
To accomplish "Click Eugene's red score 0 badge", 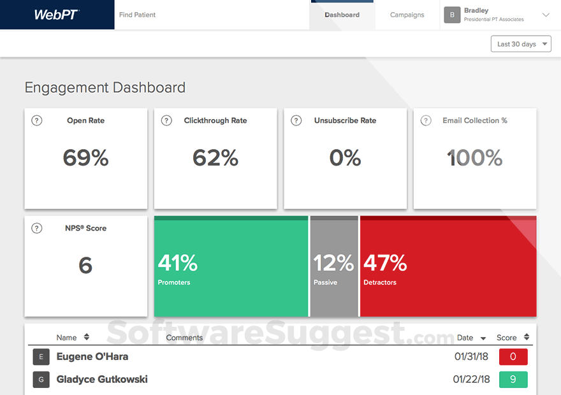I will (513, 357).
